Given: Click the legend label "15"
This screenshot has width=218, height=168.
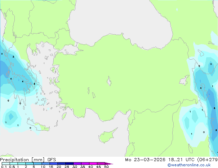Looking at the screenshot, I should point(51,167).
